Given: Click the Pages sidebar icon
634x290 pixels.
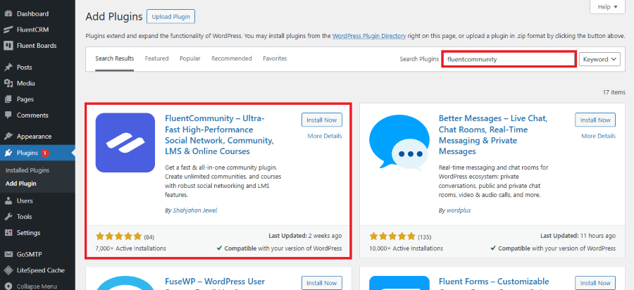Looking at the screenshot, I should tap(8, 99).
